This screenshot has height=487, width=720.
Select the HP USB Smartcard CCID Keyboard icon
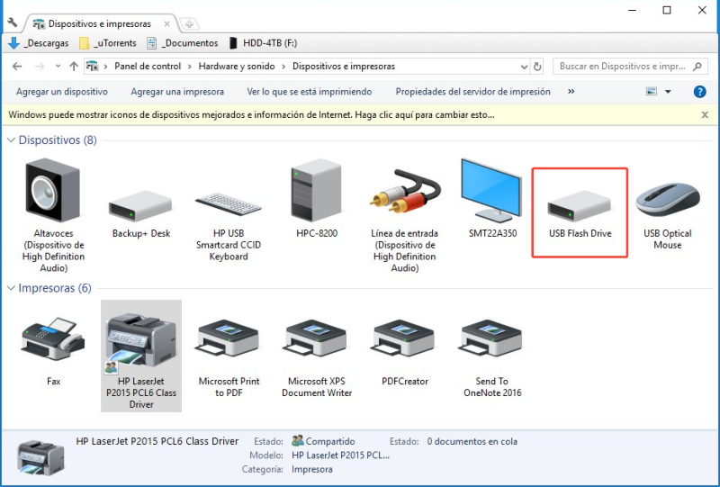[229, 204]
